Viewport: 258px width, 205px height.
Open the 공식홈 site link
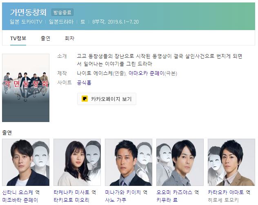[84, 82]
